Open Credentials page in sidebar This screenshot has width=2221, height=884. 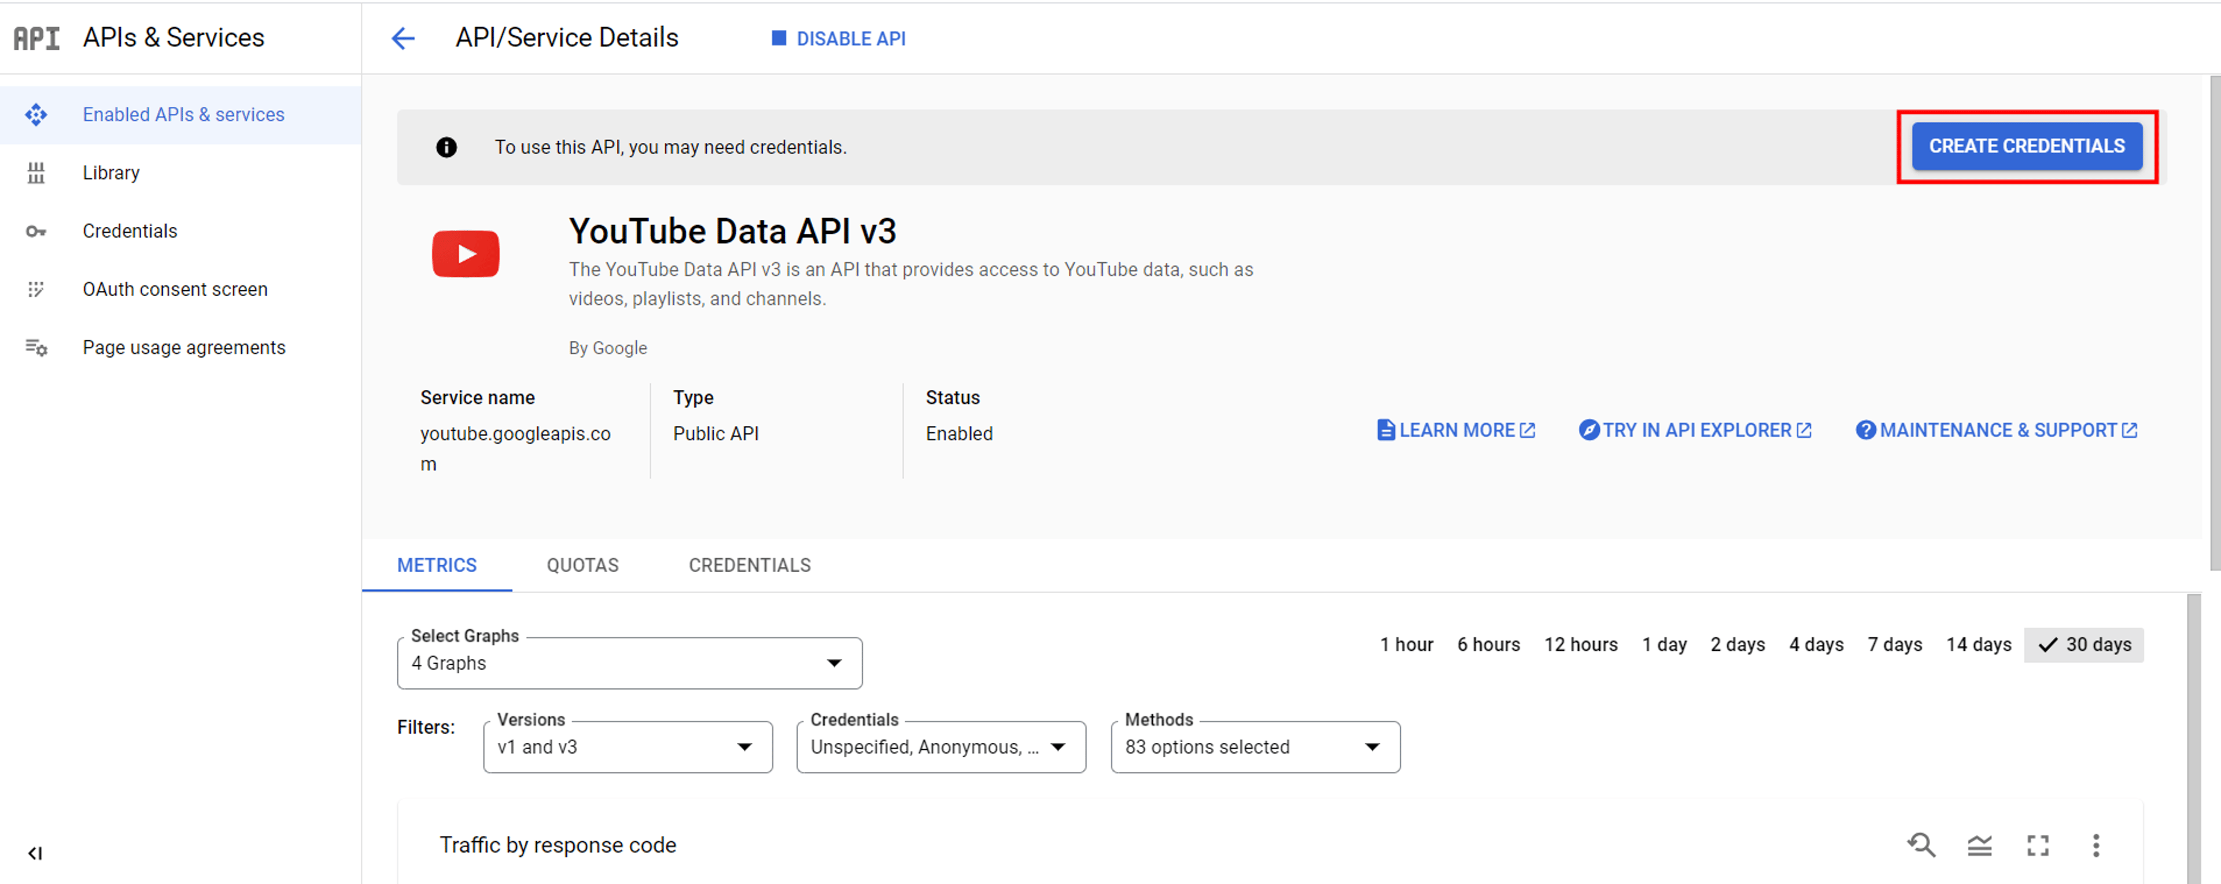180,231
